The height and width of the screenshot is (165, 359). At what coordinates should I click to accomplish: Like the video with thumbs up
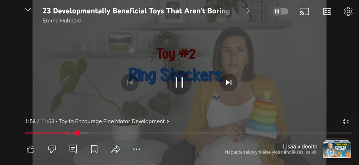click(30, 149)
